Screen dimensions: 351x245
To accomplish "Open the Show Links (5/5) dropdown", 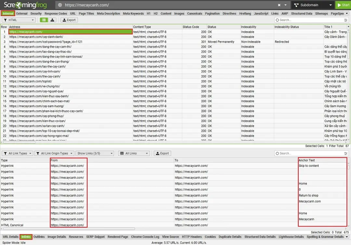I will (95, 153).
